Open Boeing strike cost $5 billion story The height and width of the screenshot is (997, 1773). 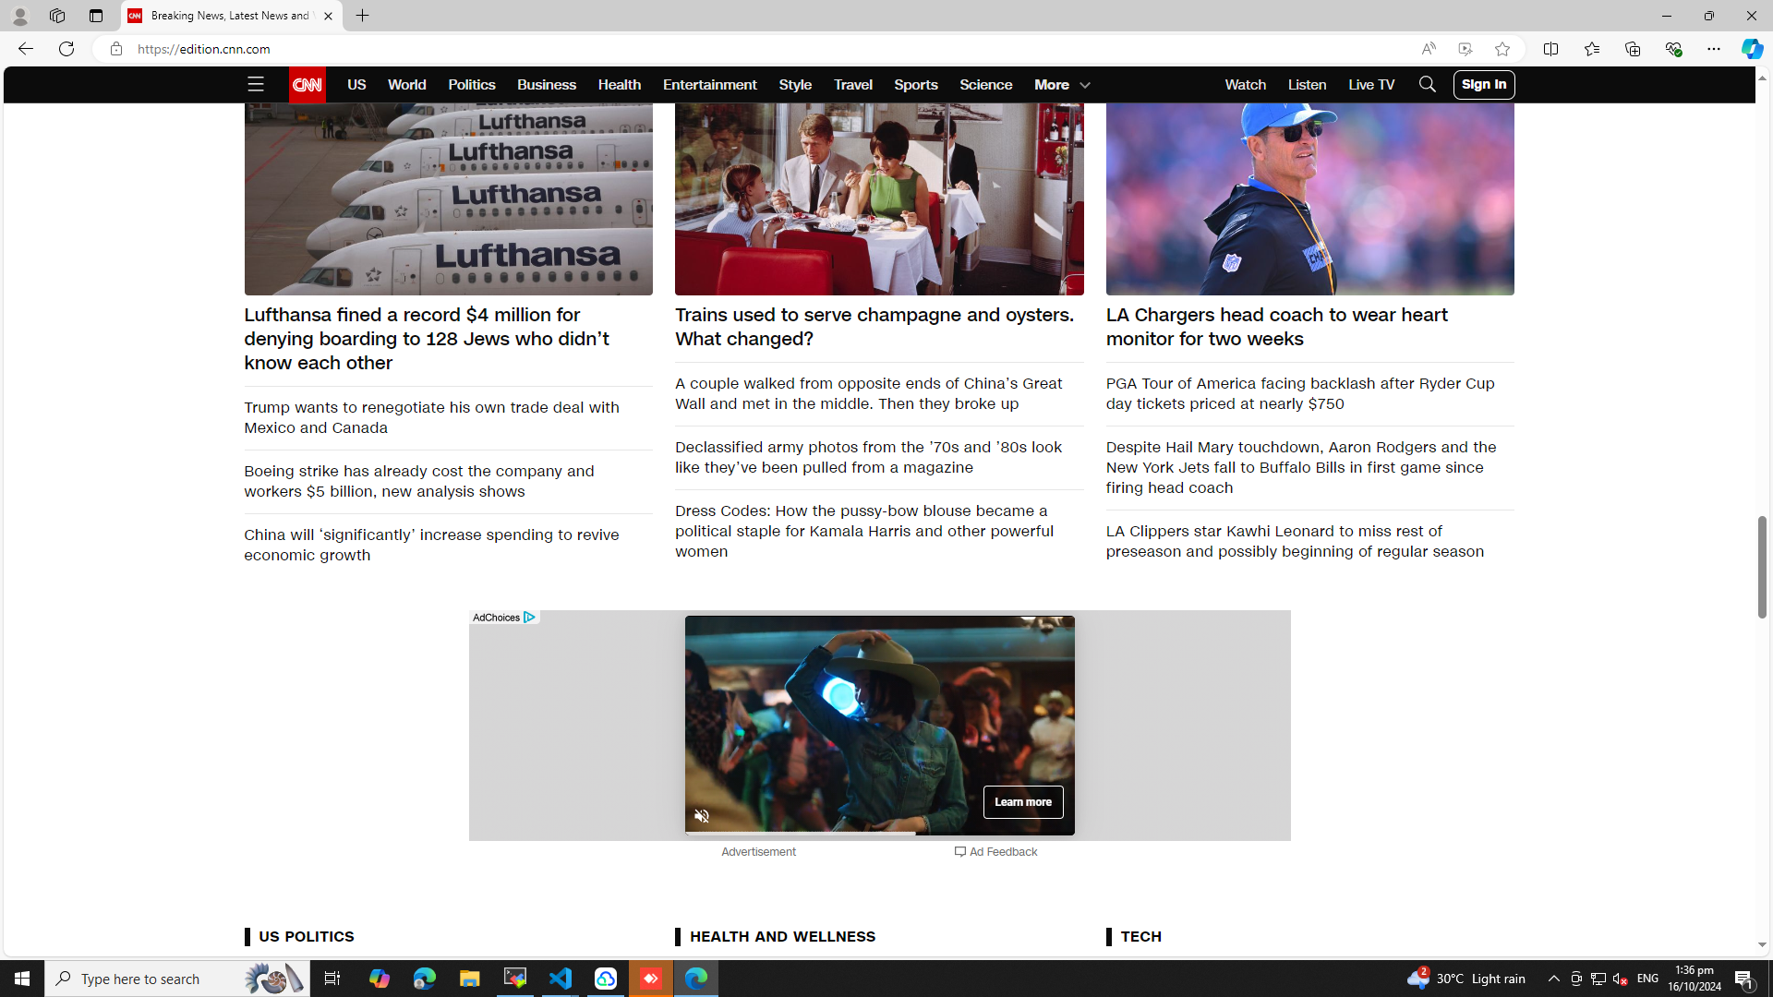[419, 481]
